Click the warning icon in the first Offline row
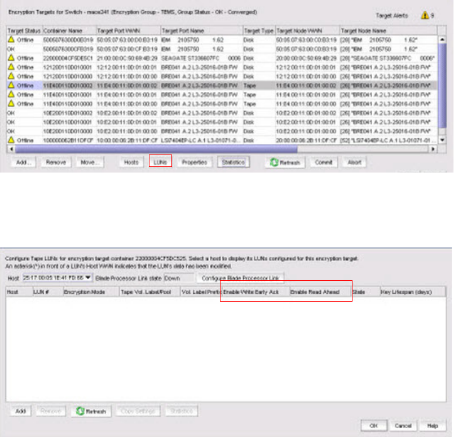 [11, 41]
